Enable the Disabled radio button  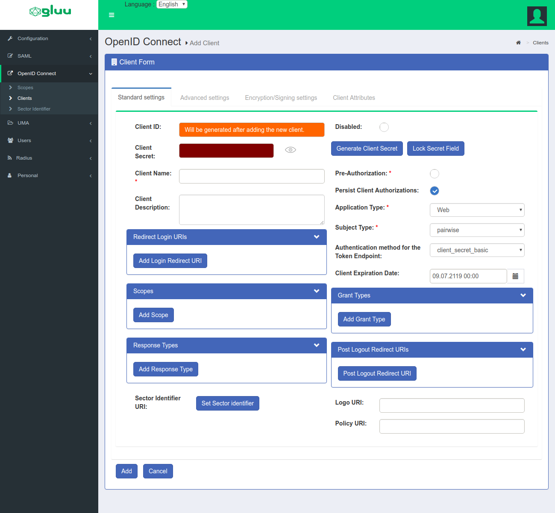384,127
